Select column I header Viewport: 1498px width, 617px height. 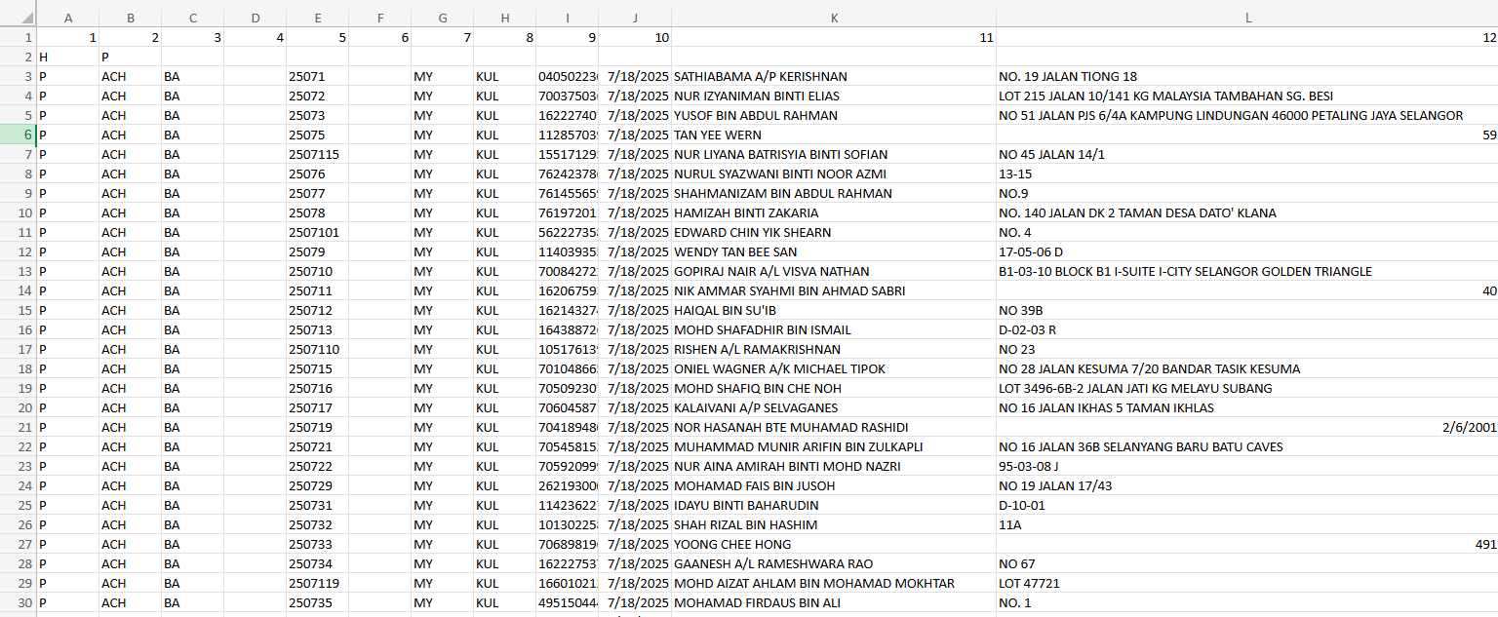click(x=567, y=18)
